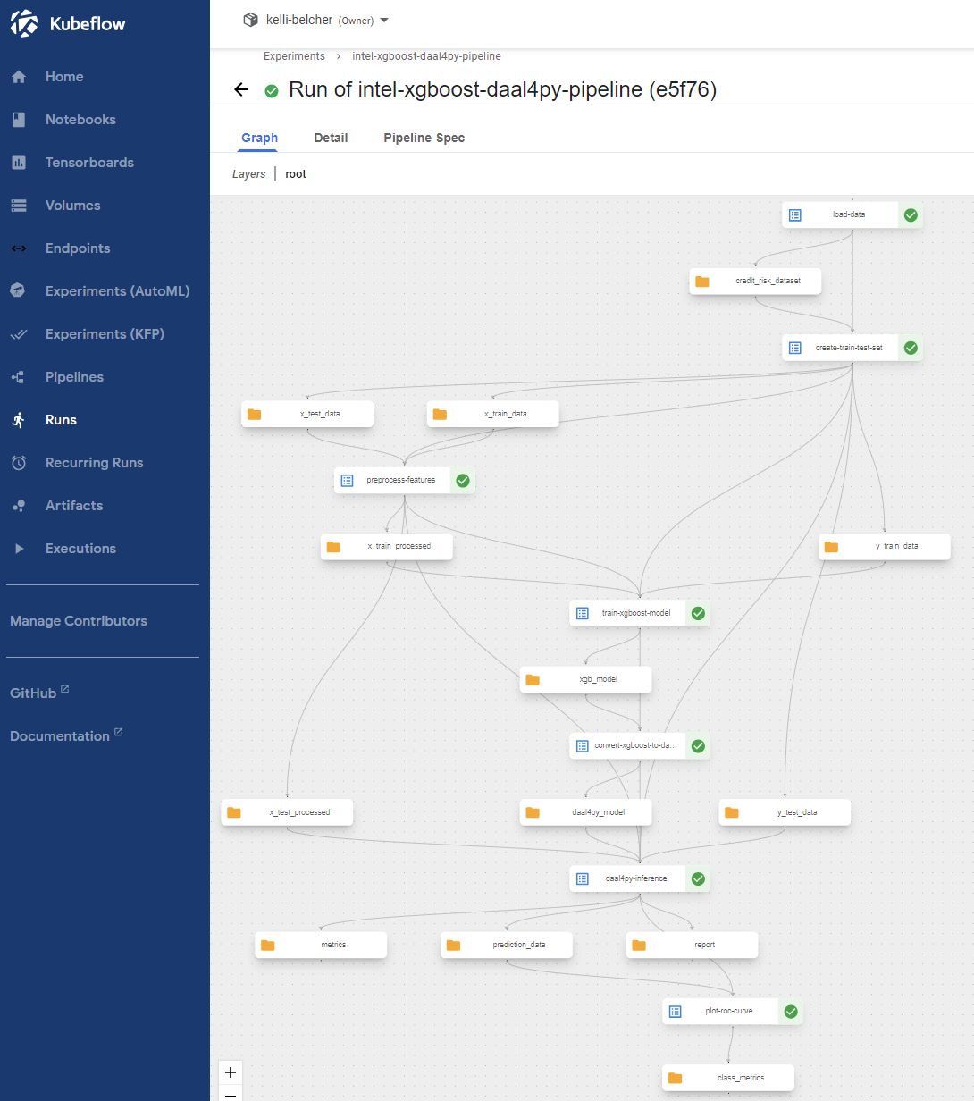Click the green check on train-xgboost-model node
974x1101 pixels.
pyautogui.click(x=699, y=613)
